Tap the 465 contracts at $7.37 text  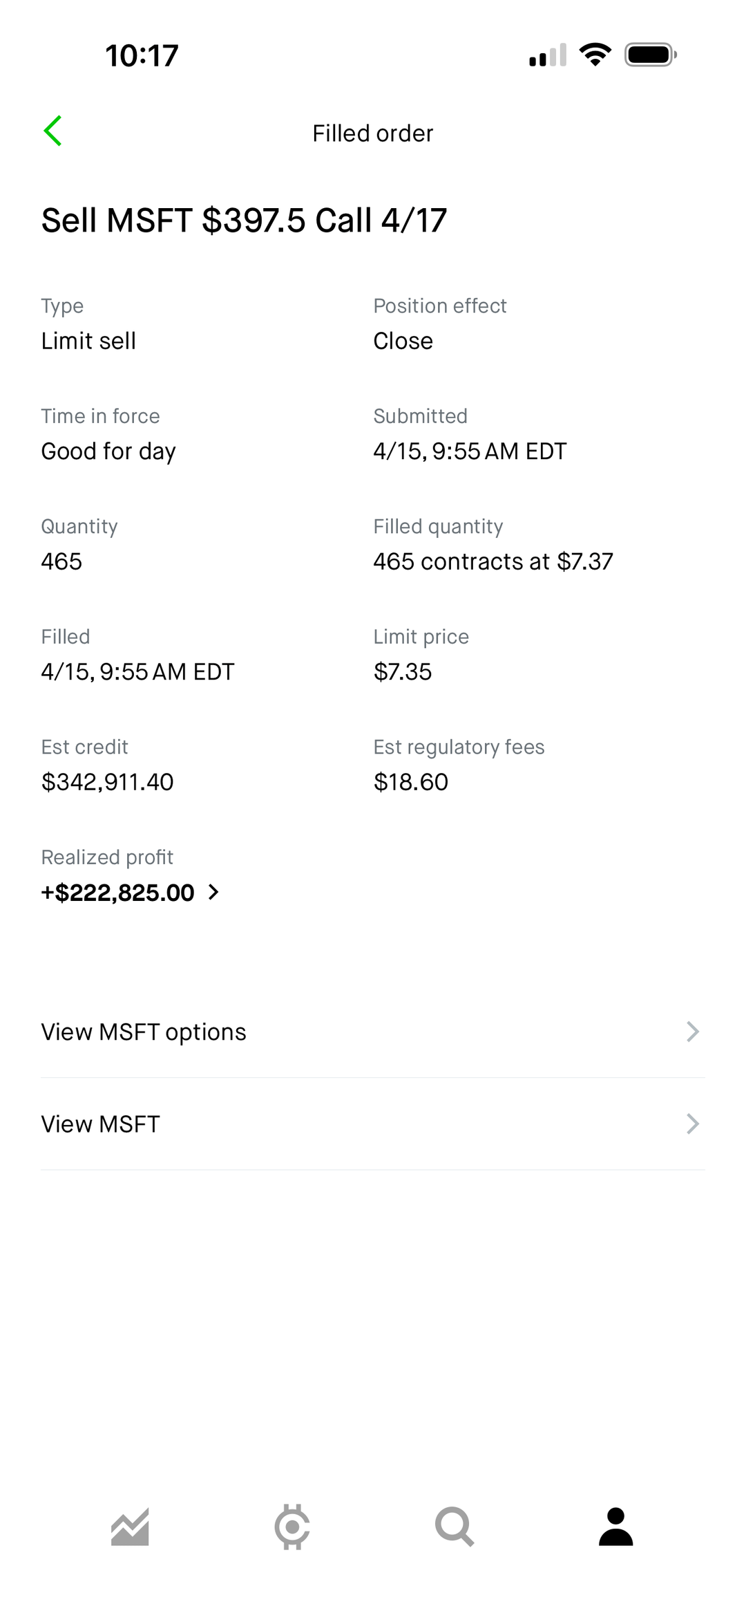(x=492, y=561)
